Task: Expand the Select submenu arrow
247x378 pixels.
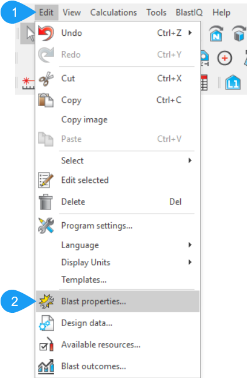Action: click(x=190, y=160)
